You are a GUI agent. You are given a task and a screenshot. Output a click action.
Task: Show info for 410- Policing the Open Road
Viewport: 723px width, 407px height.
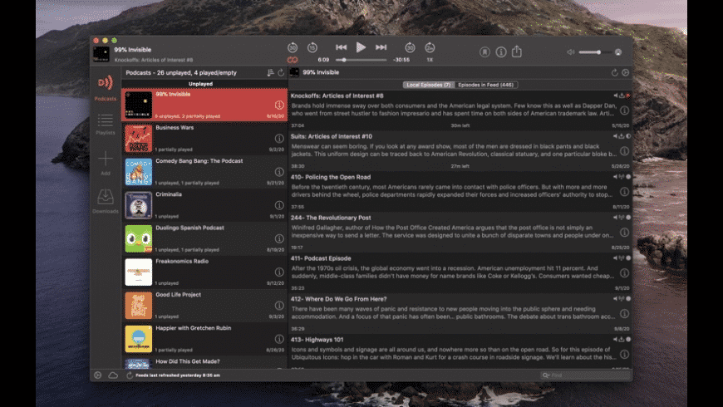pyautogui.click(x=624, y=191)
